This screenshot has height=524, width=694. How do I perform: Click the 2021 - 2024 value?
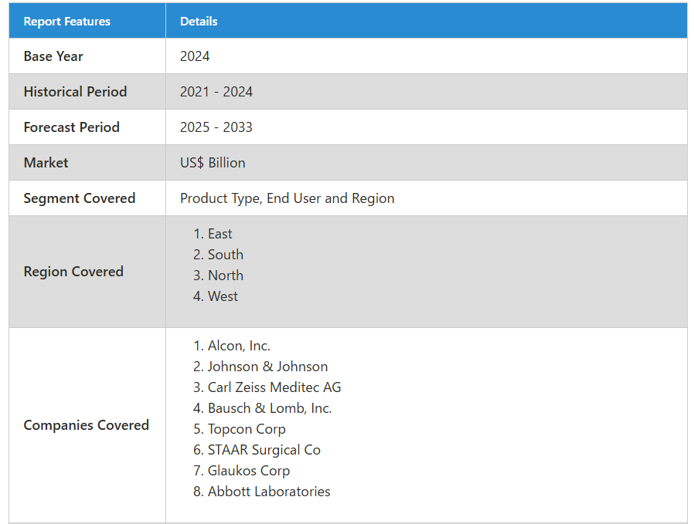216,92
